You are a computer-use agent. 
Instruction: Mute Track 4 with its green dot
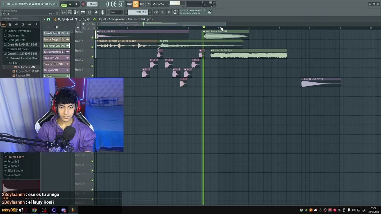click(92, 66)
